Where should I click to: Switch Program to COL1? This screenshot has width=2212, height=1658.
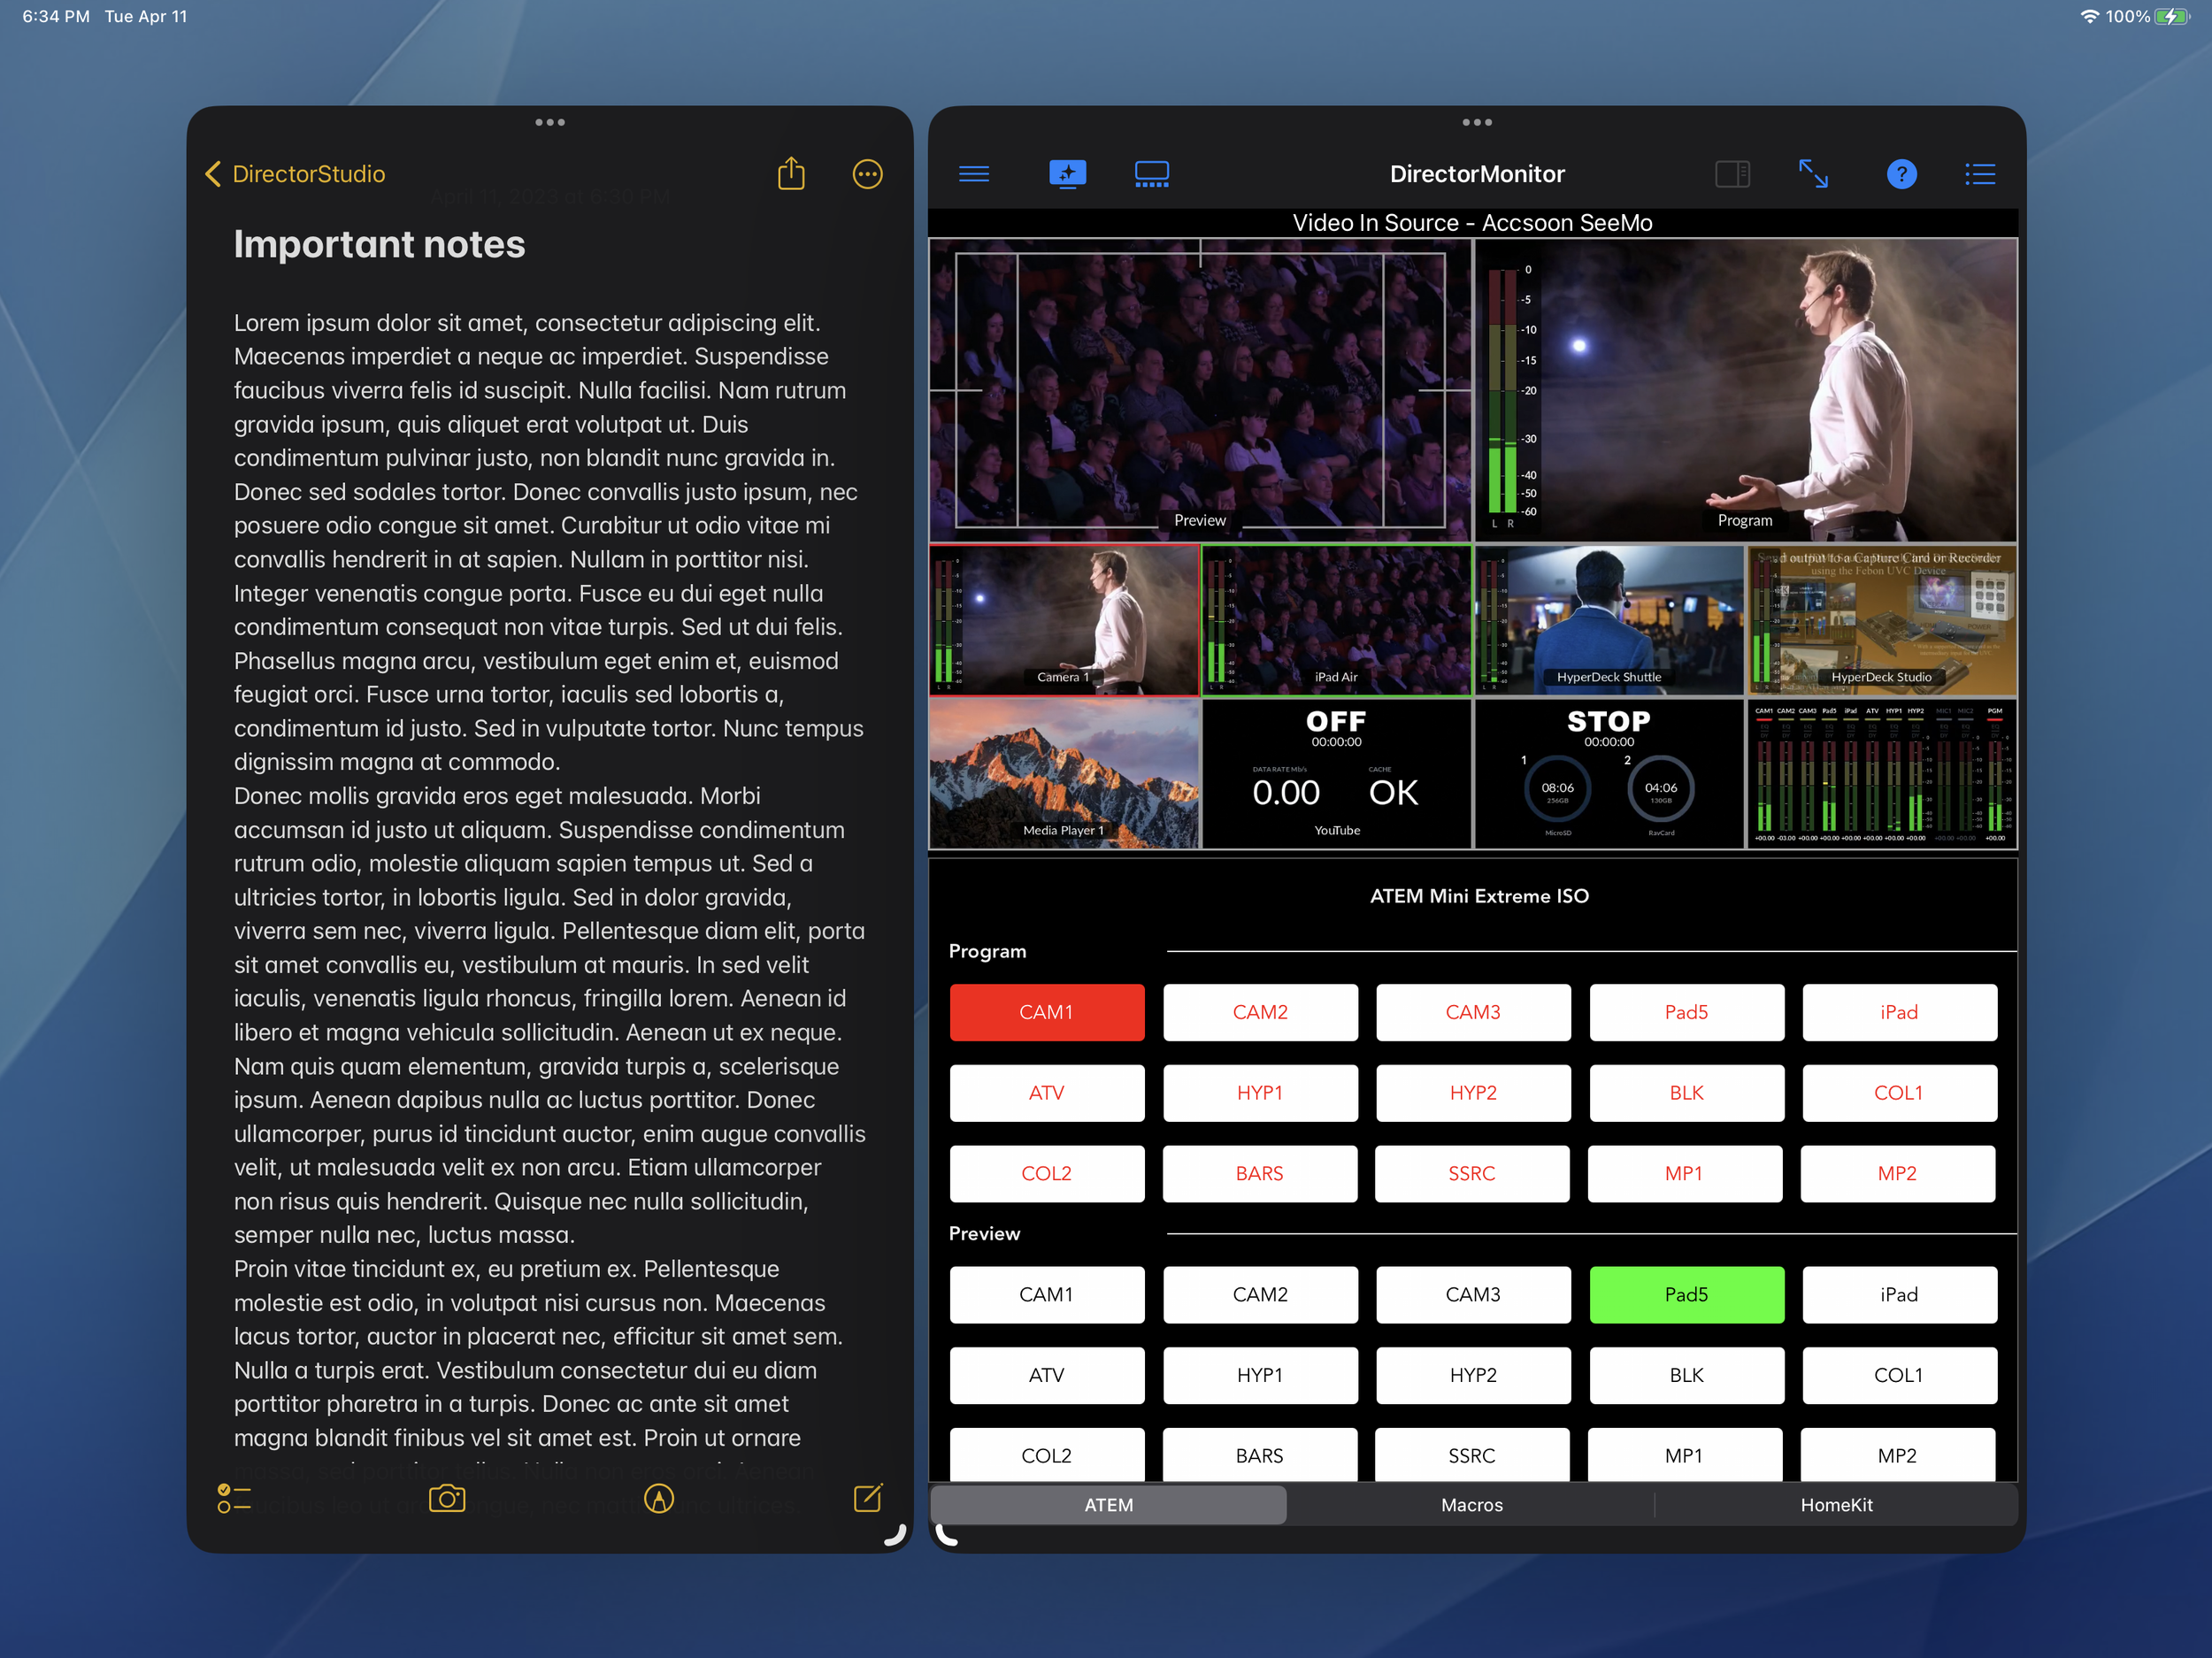click(x=1899, y=1093)
